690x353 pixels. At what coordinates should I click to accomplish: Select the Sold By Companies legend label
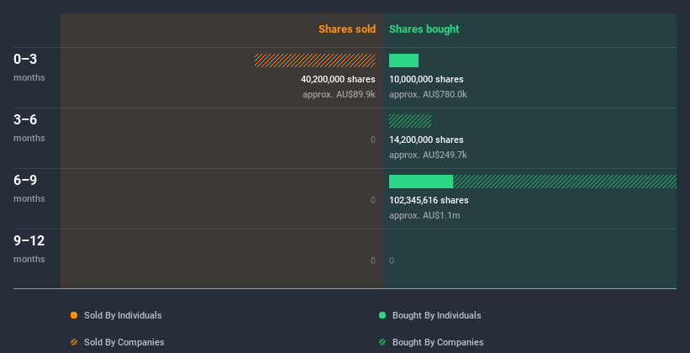[x=124, y=342]
